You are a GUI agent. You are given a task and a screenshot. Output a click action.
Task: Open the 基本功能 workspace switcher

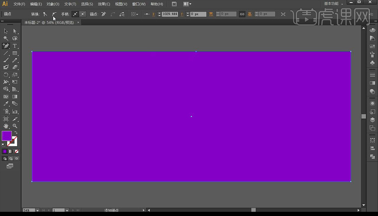point(333,3)
